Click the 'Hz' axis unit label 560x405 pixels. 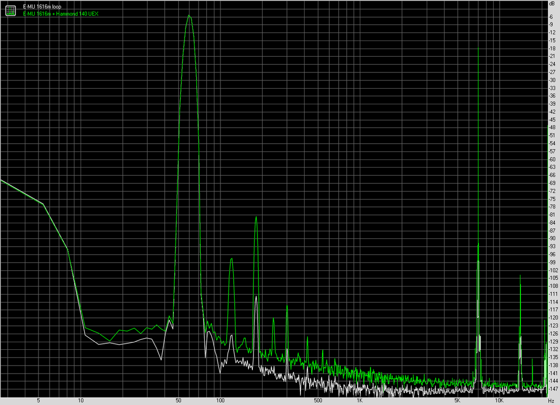point(551,401)
